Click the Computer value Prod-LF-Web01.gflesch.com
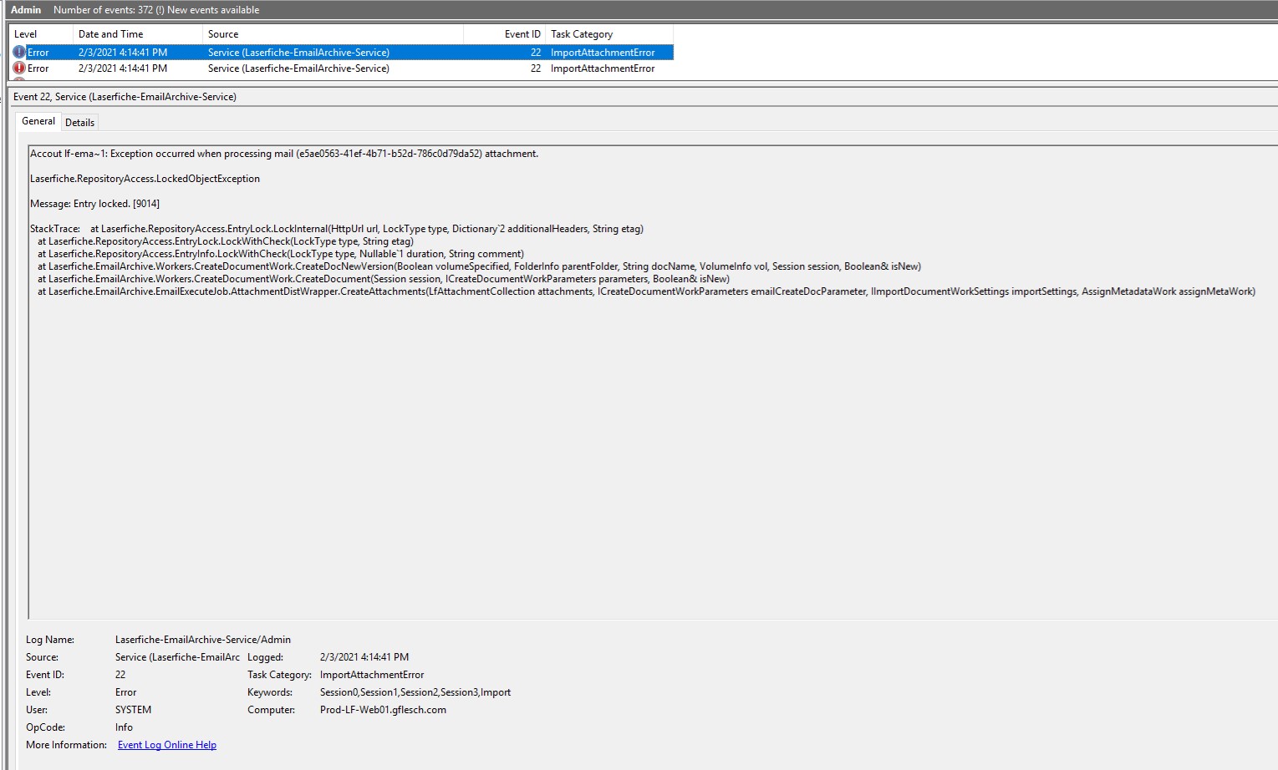The width and height of the screenshot is (1278, 770). [x=383, y=710]
